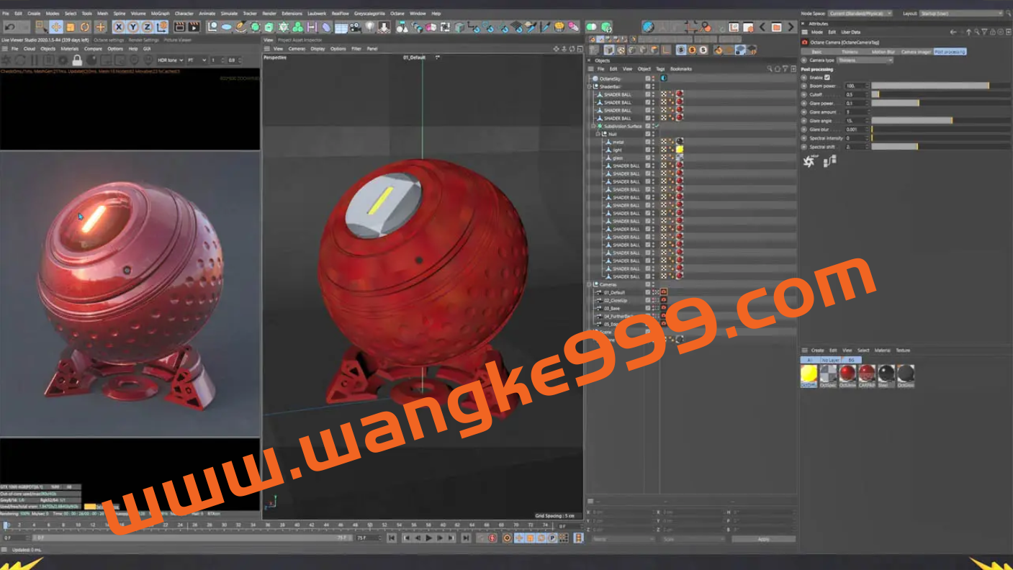Click the Render View icon in the toolbar
The width and height of the screenshot is (1013, 570).
pos(179,27)
